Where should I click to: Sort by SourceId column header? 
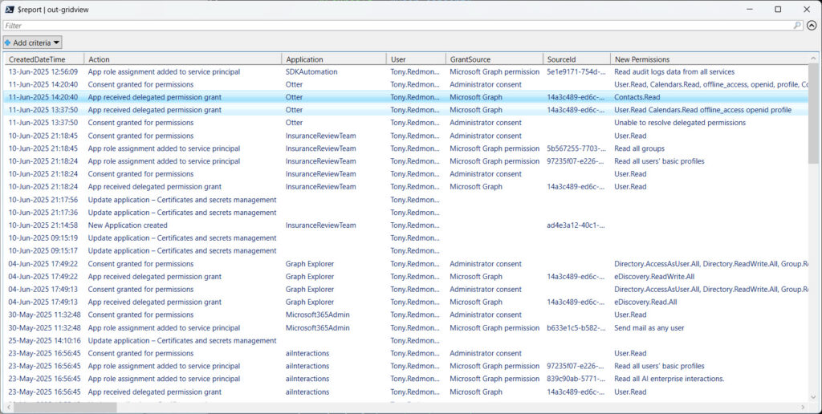576,59
